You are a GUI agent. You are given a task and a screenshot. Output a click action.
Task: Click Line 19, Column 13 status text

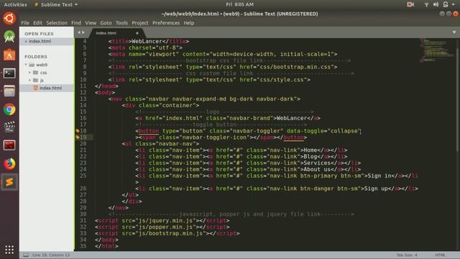click(x=51, y=255)
